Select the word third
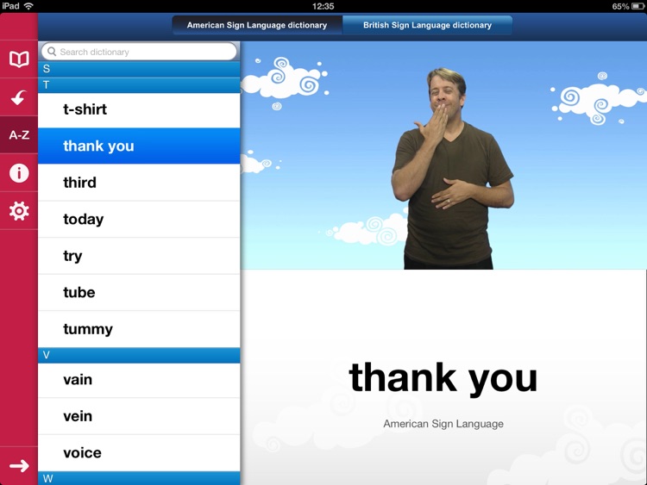This screenshot has width=647, height=485. coord(139,183)
